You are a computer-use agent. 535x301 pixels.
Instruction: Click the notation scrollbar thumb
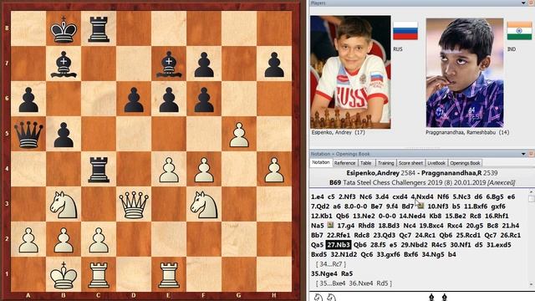click(532, 199)
